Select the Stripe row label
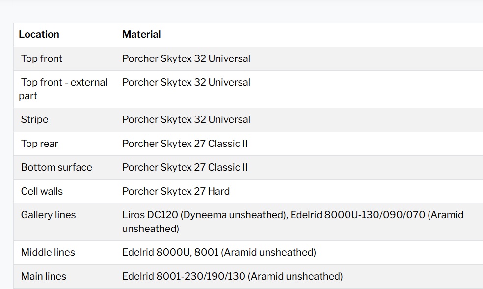The height and width of the screenshot is (289, 483). (x=34, y=119)
